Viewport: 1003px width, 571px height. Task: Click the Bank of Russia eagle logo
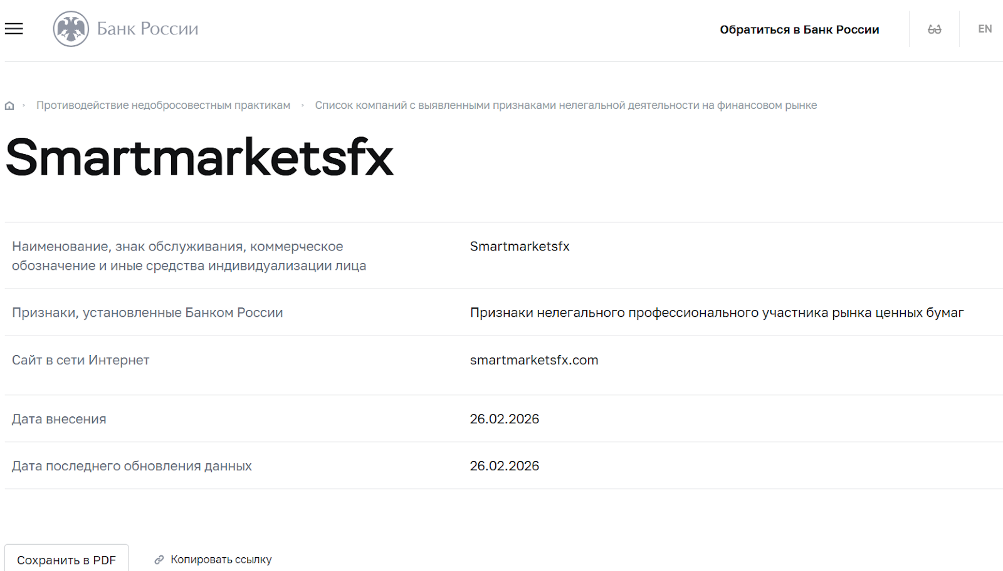[71, 29]
